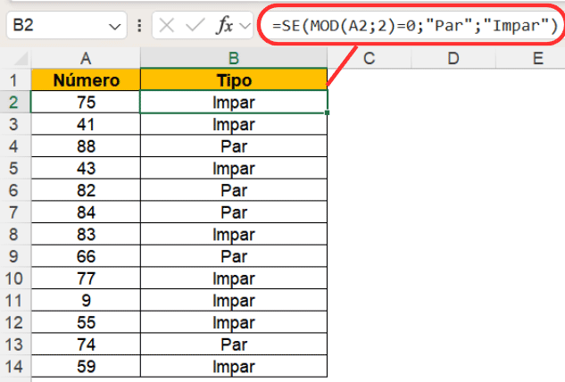565x382 pixels.
Task: Expand the fx function chevron dropdown
Action: 244,27
